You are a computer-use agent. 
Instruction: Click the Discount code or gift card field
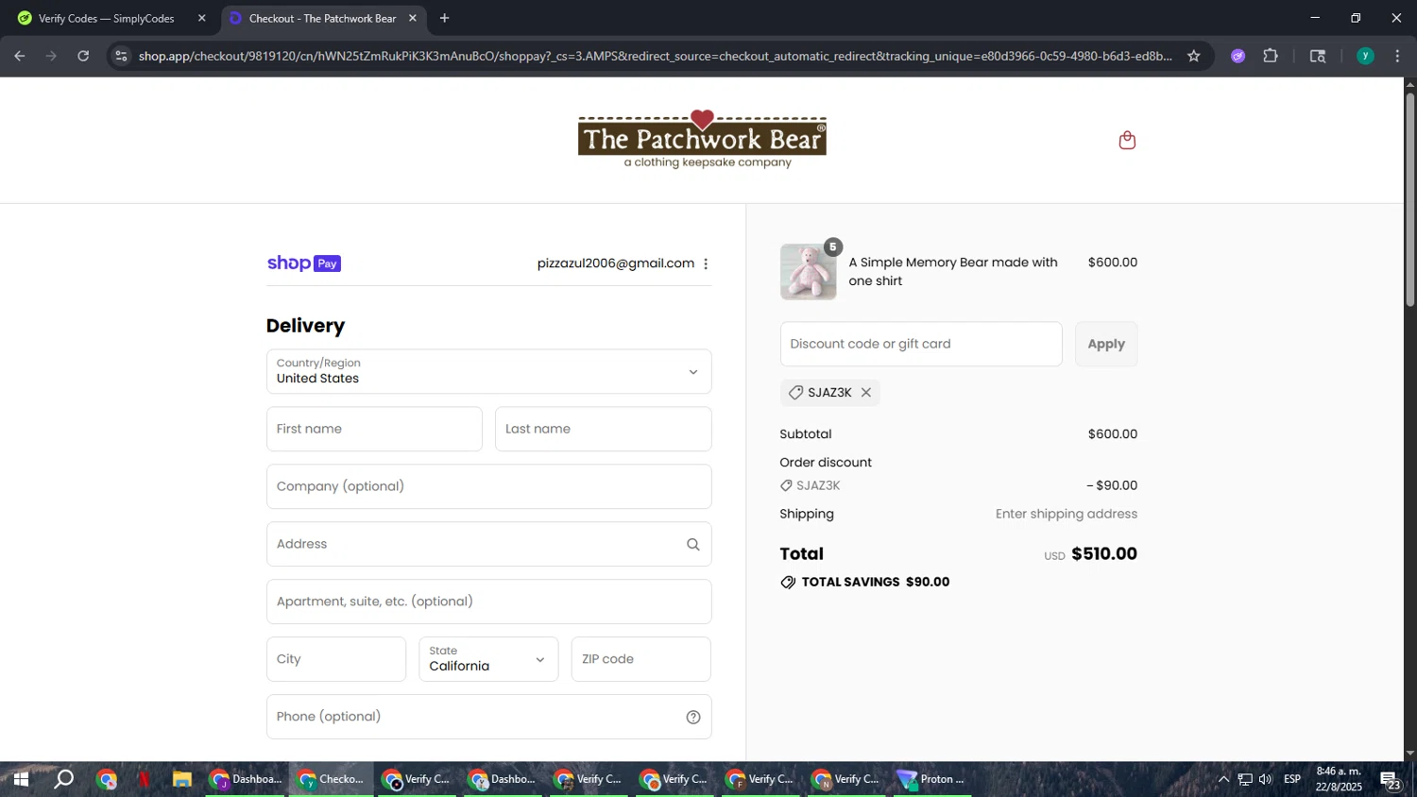pyautogui.click(x=921, y=344)
